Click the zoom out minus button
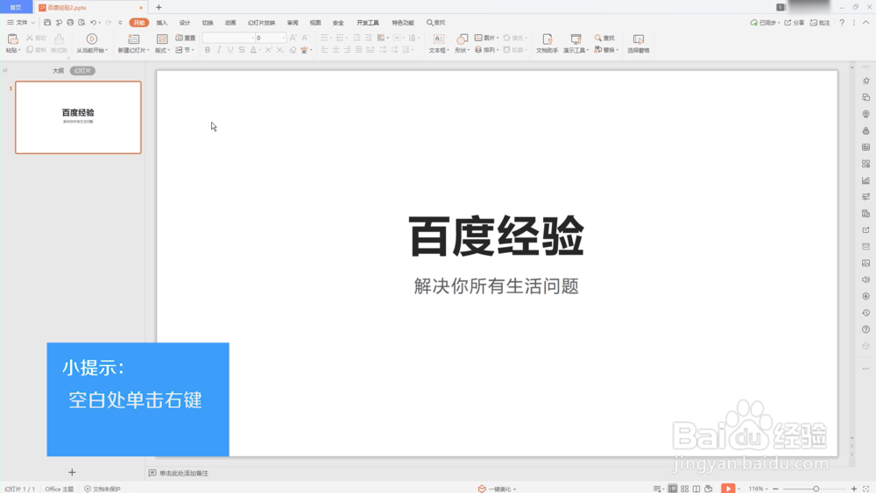The width and height of the screenshot is (876, 493). point(775,489)
